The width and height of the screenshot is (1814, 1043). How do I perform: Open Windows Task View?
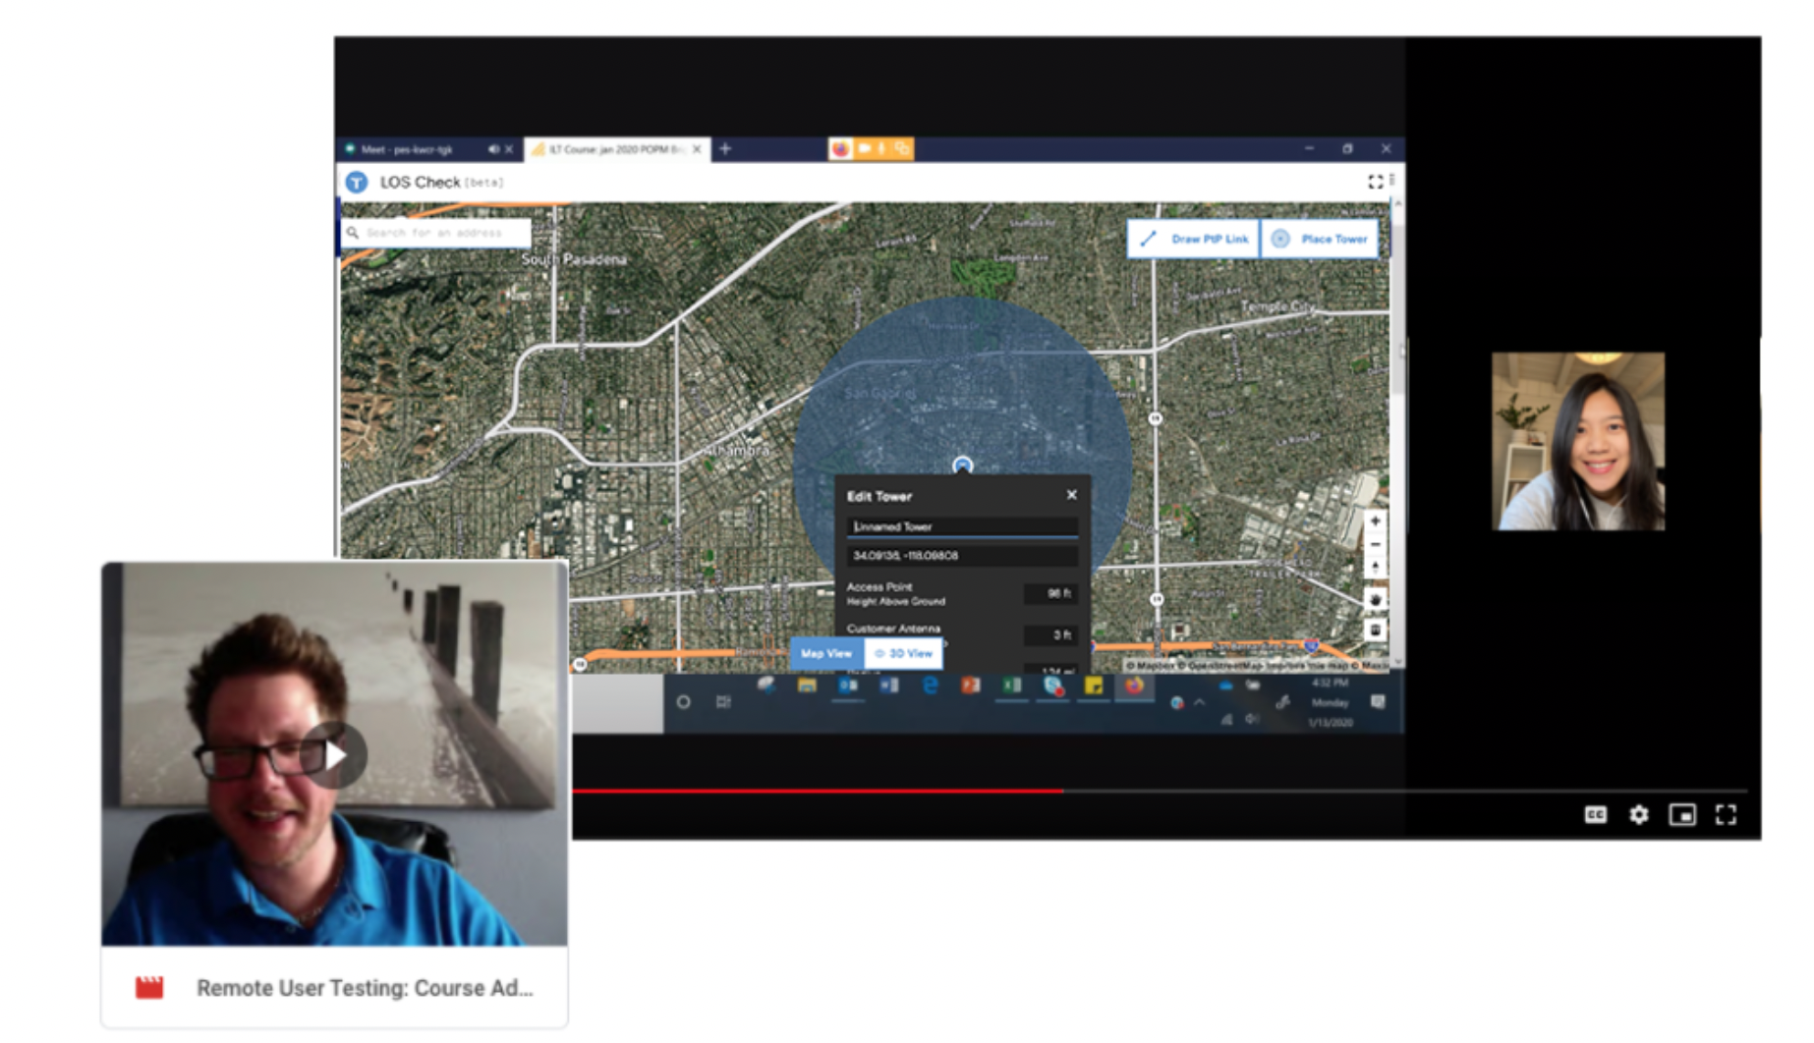723,701
